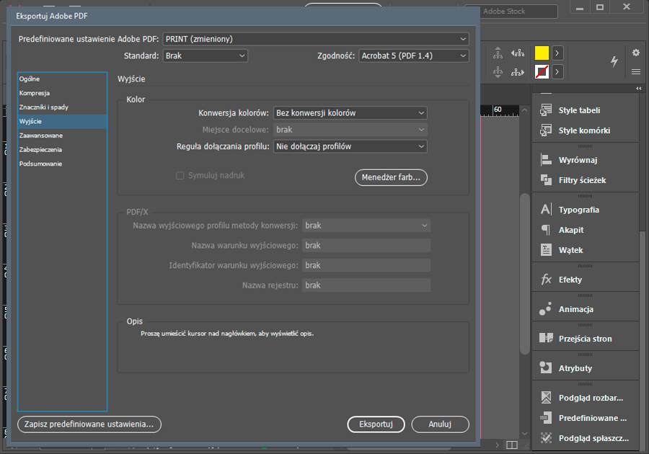Select the Zaawansowane section
Image resolution: width=649 pixels, height=454 pixels.
63,135
